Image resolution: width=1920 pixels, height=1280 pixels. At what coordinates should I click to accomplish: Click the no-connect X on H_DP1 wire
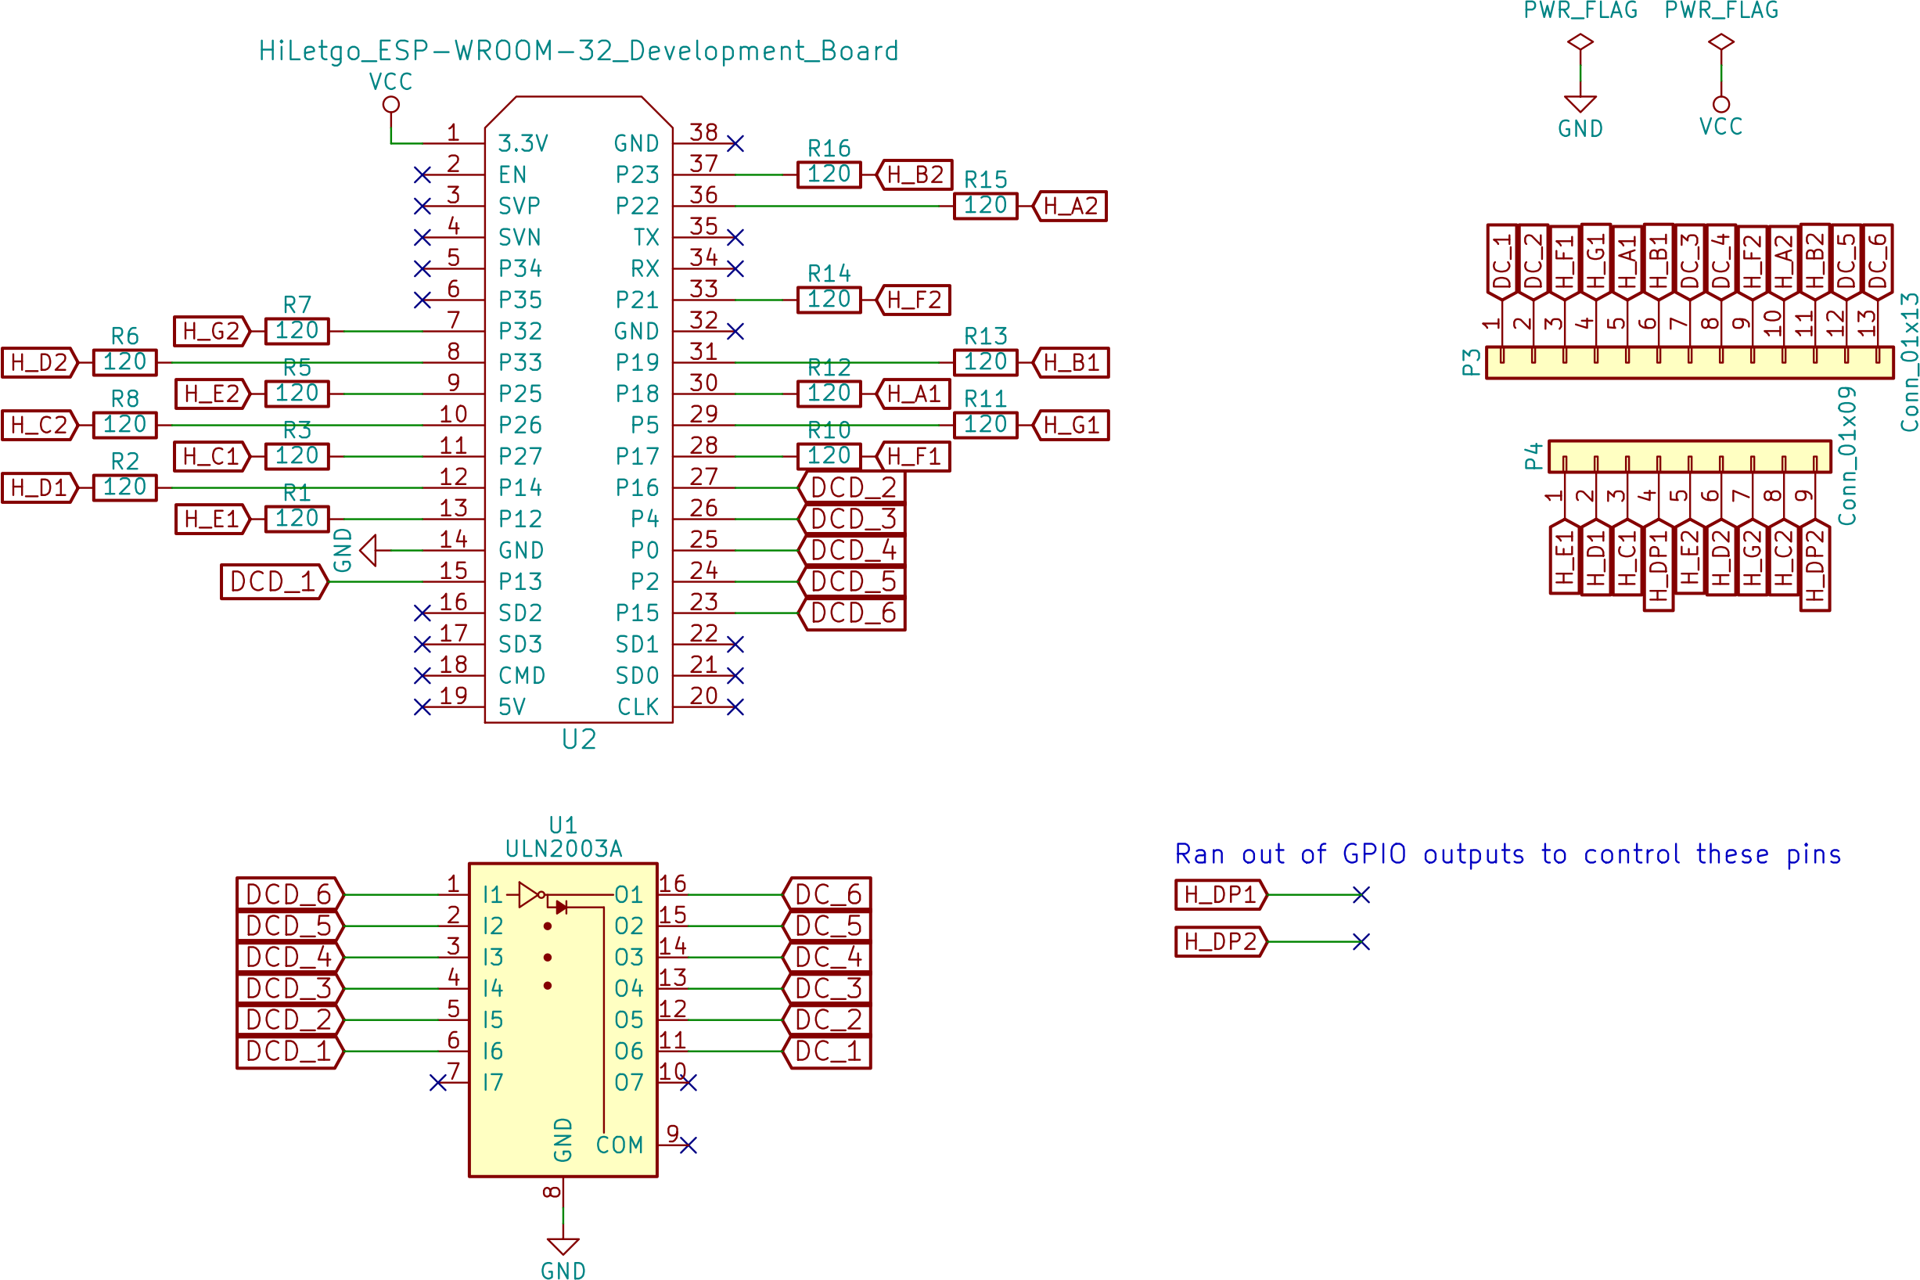coord(1361,895)
